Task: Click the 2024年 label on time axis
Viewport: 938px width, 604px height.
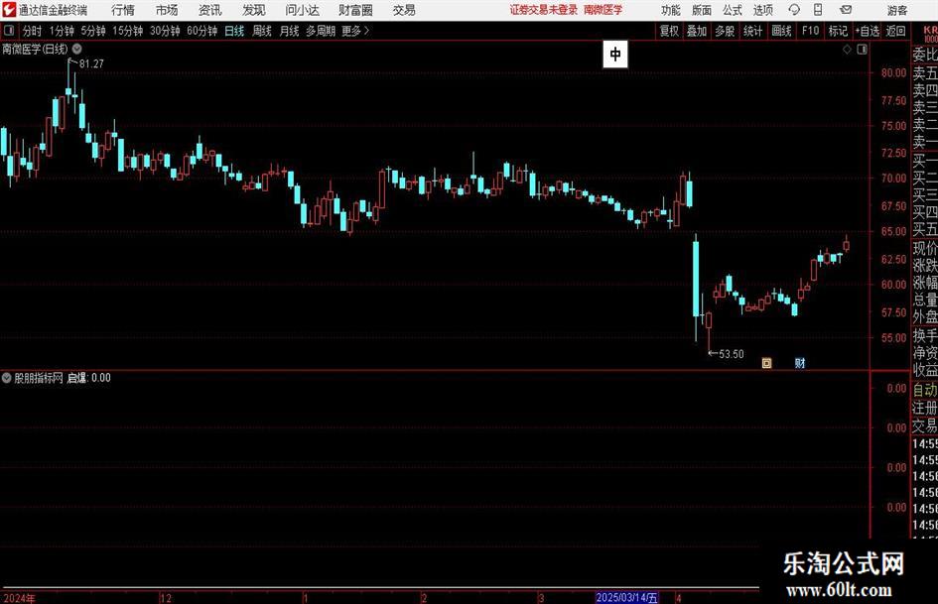Action: coord(19,597)
